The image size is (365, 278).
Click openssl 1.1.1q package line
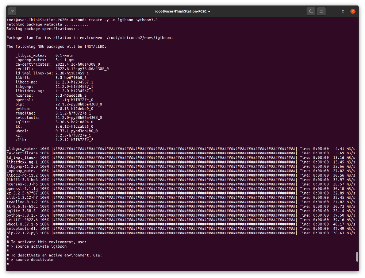click(54, 100)
